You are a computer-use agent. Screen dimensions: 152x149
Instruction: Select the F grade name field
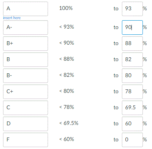point(26,140)
